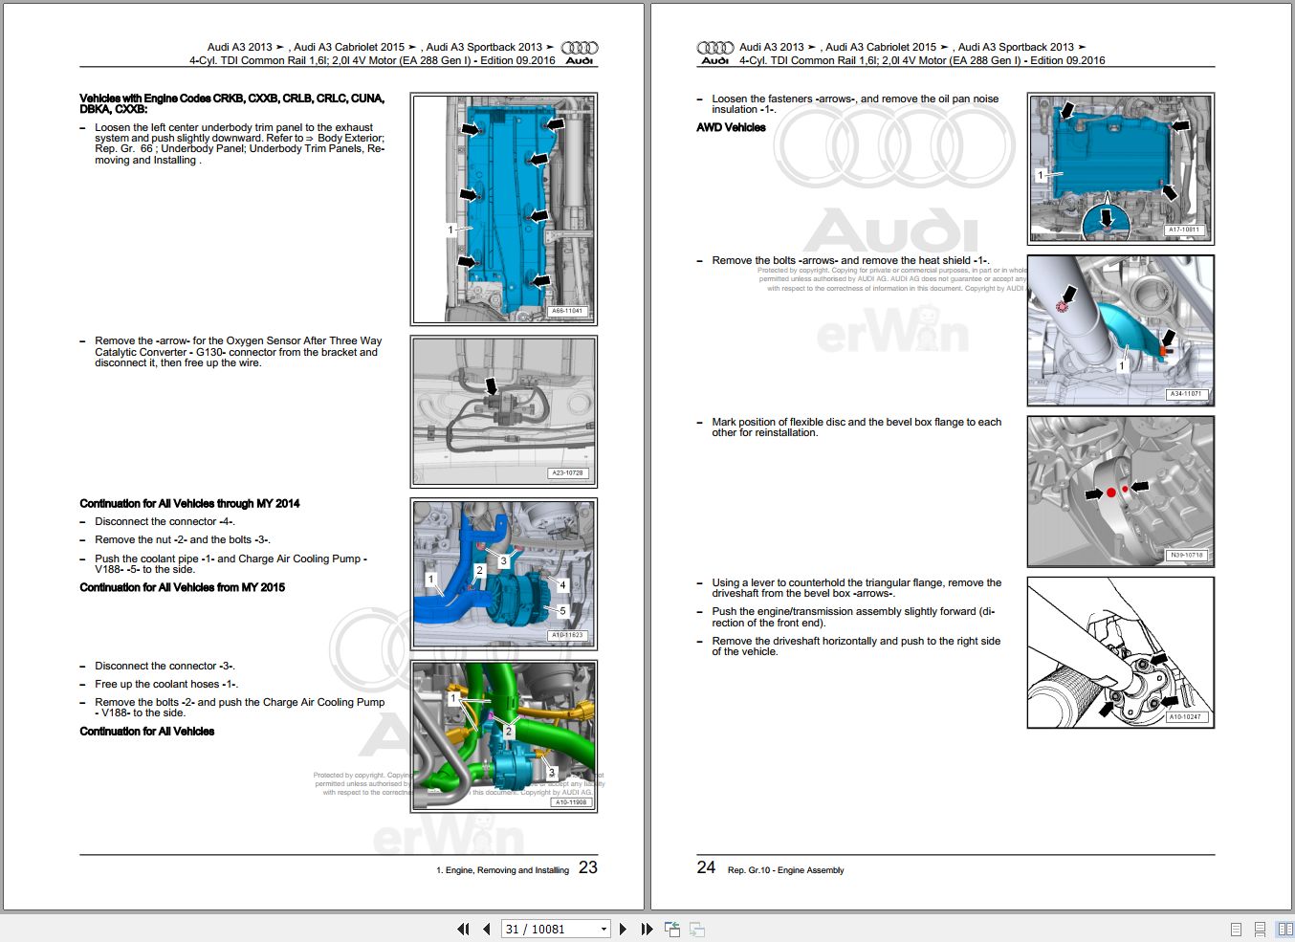Click page number 23 in footer
The height and width of the screenshot is (942, 1295).
click(588, 867)
